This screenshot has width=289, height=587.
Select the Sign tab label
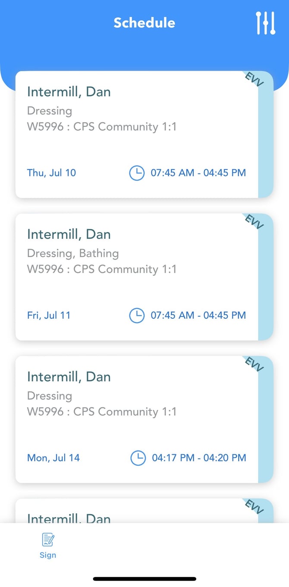[48, 555]
